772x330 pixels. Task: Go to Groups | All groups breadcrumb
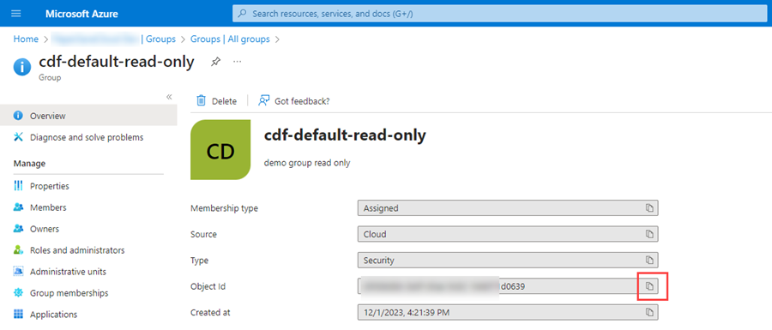pos(230,39)
